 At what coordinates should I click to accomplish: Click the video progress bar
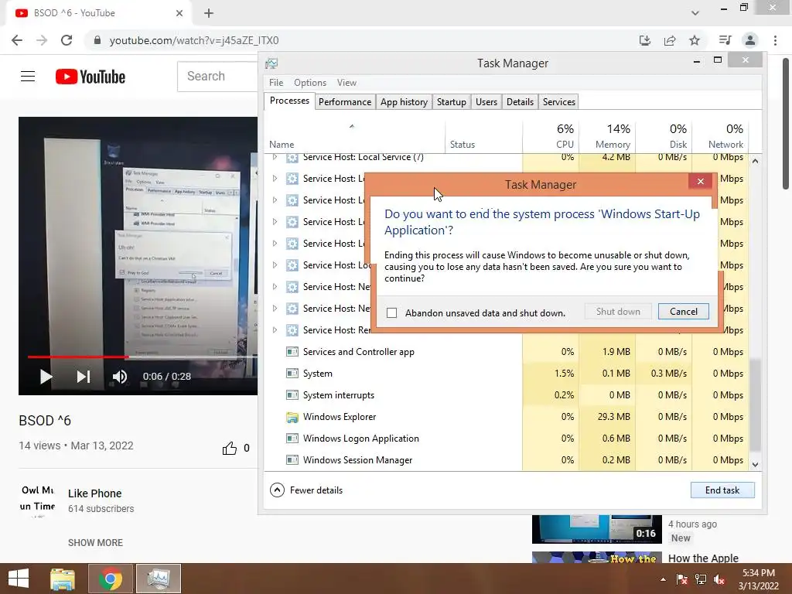pyautogui.click(x=142, y=357)
